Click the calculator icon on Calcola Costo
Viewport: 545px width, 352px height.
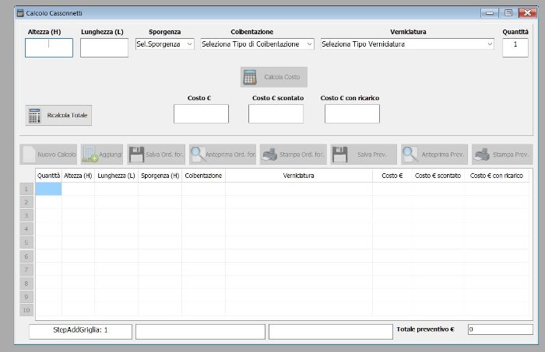point(250,77)
